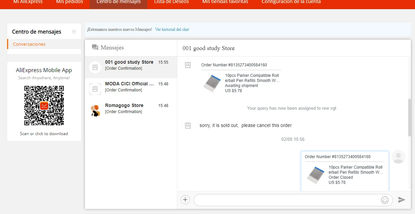Screen dimensions: 415x214
Task: Open 001 good study Store conversation
Action: (131, 67)
